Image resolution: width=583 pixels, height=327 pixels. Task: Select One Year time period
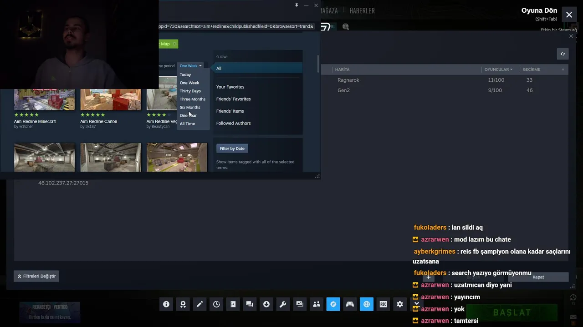coord(188,115)
